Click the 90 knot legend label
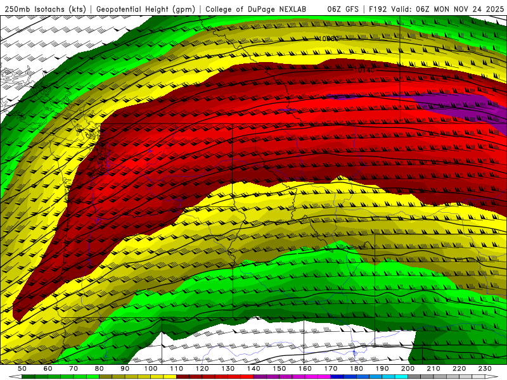This screenshot has height=380, width=507. (125, 369)
